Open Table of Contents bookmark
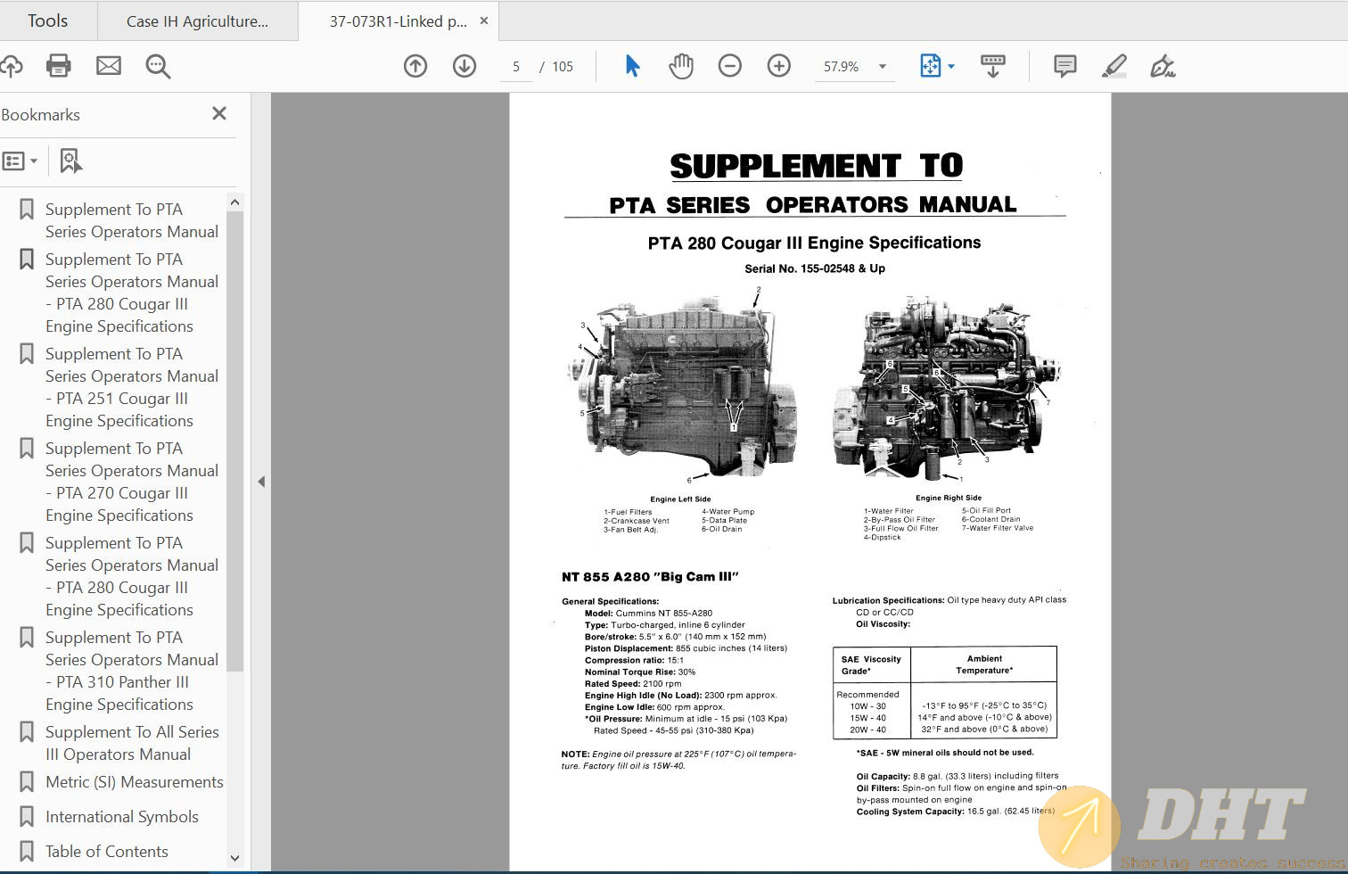 [x=107, y=852]
